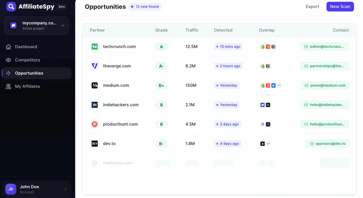Click the B+ grade badge for medium.com
Image resolution: width=363 pixels, height=198 pixels.
pyautogui.click(x=161, y=85)
